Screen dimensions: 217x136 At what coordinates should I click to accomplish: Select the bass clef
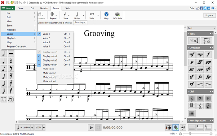pos(200,99)
